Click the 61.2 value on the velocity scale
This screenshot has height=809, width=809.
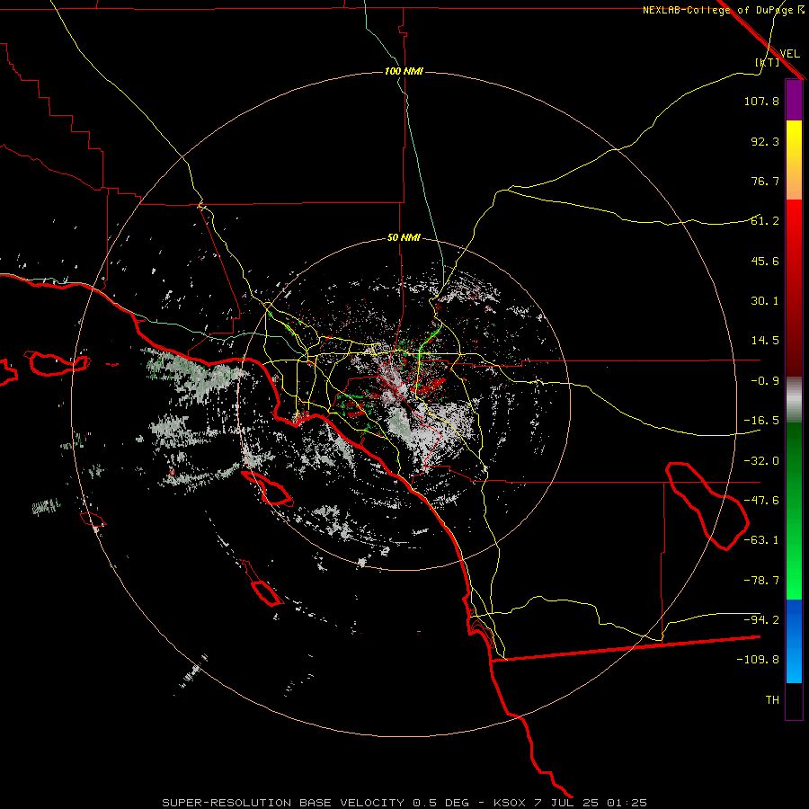coord(765,221)
